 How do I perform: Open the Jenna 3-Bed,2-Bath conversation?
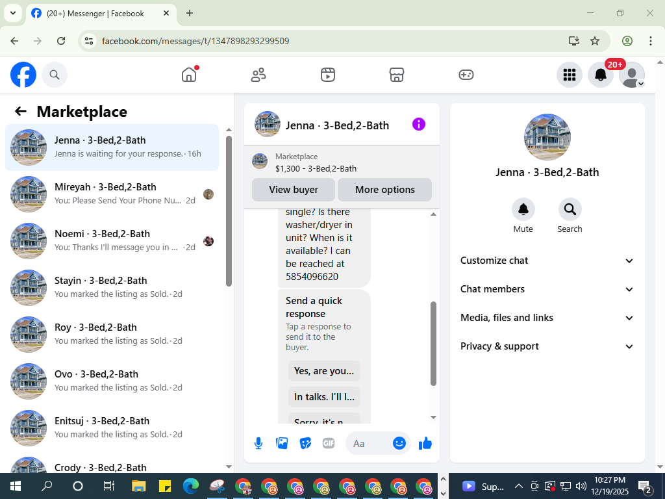[112, 147]
